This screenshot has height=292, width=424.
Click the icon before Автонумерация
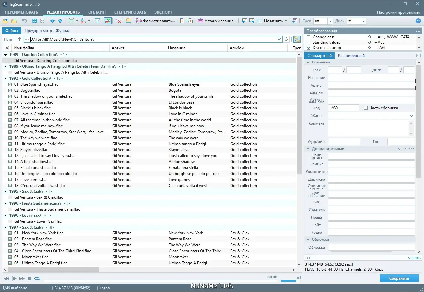coord(200,21)
